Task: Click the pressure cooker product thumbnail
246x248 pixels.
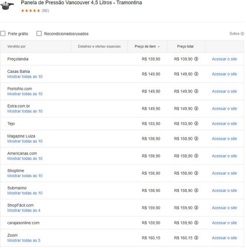Action: 7,5
